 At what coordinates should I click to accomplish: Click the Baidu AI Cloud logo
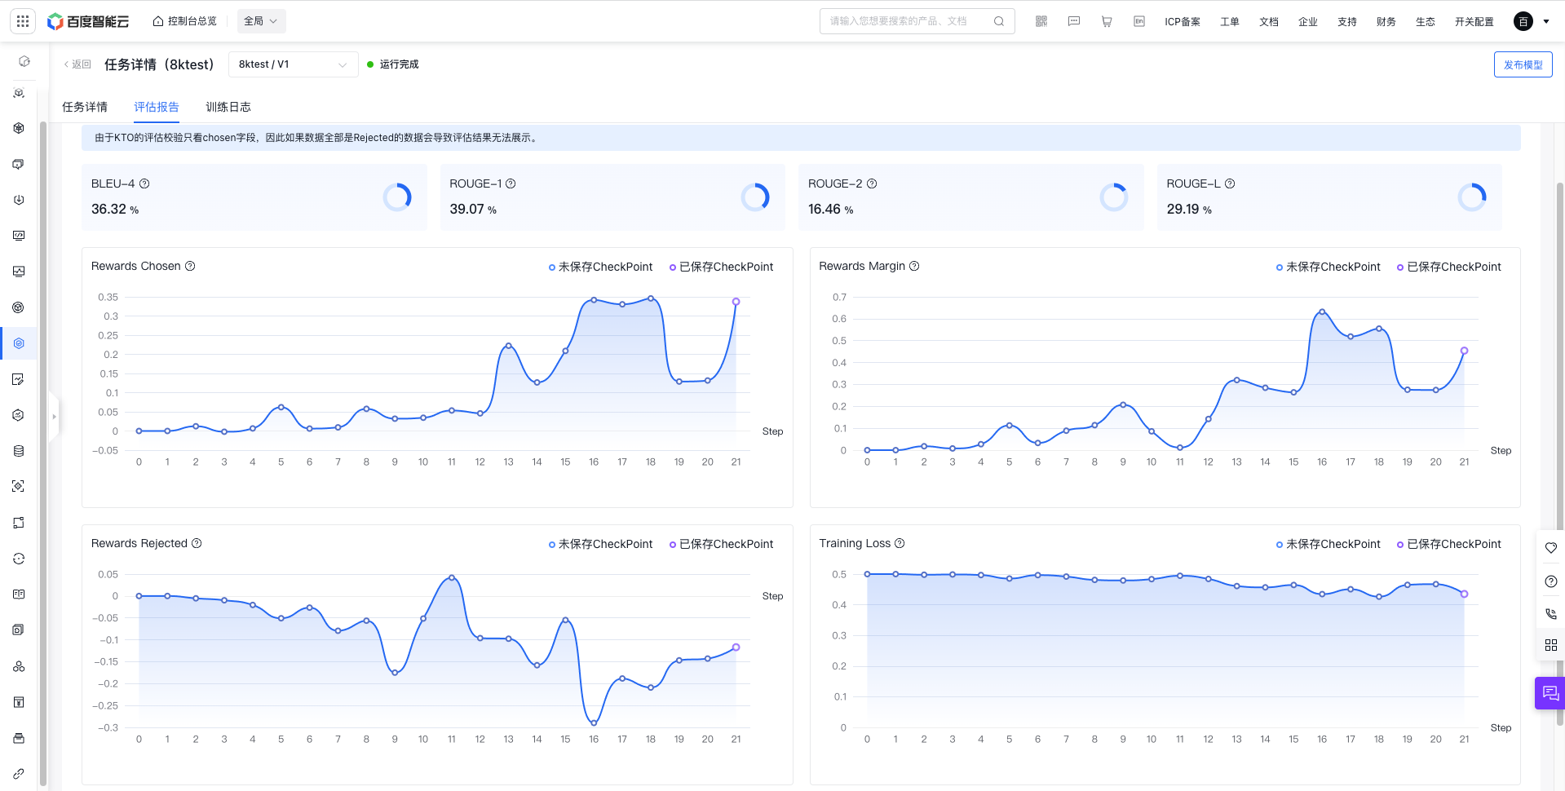(88, 21)
